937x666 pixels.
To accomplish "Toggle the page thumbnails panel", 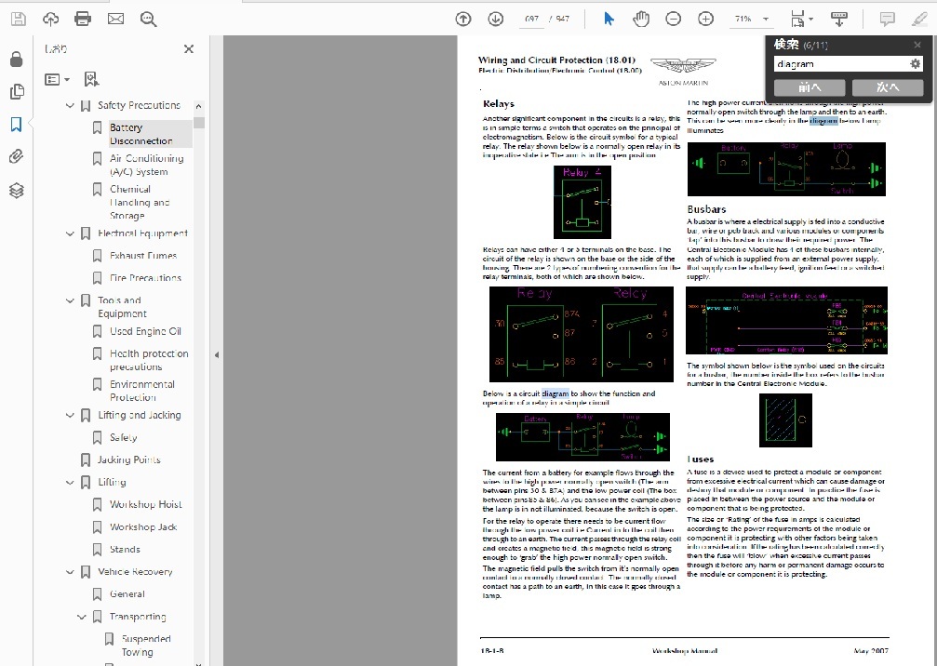I will [x=16, y=91].
